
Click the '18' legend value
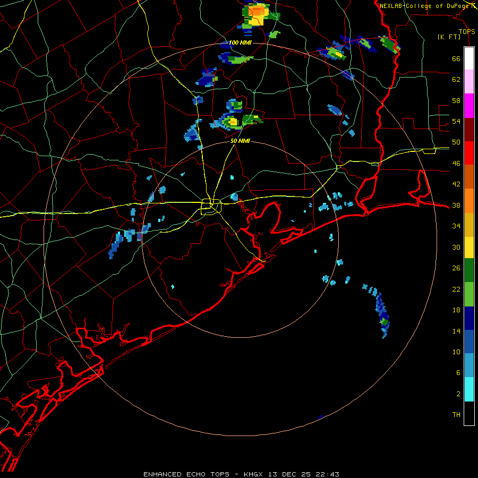pos(456,310)
